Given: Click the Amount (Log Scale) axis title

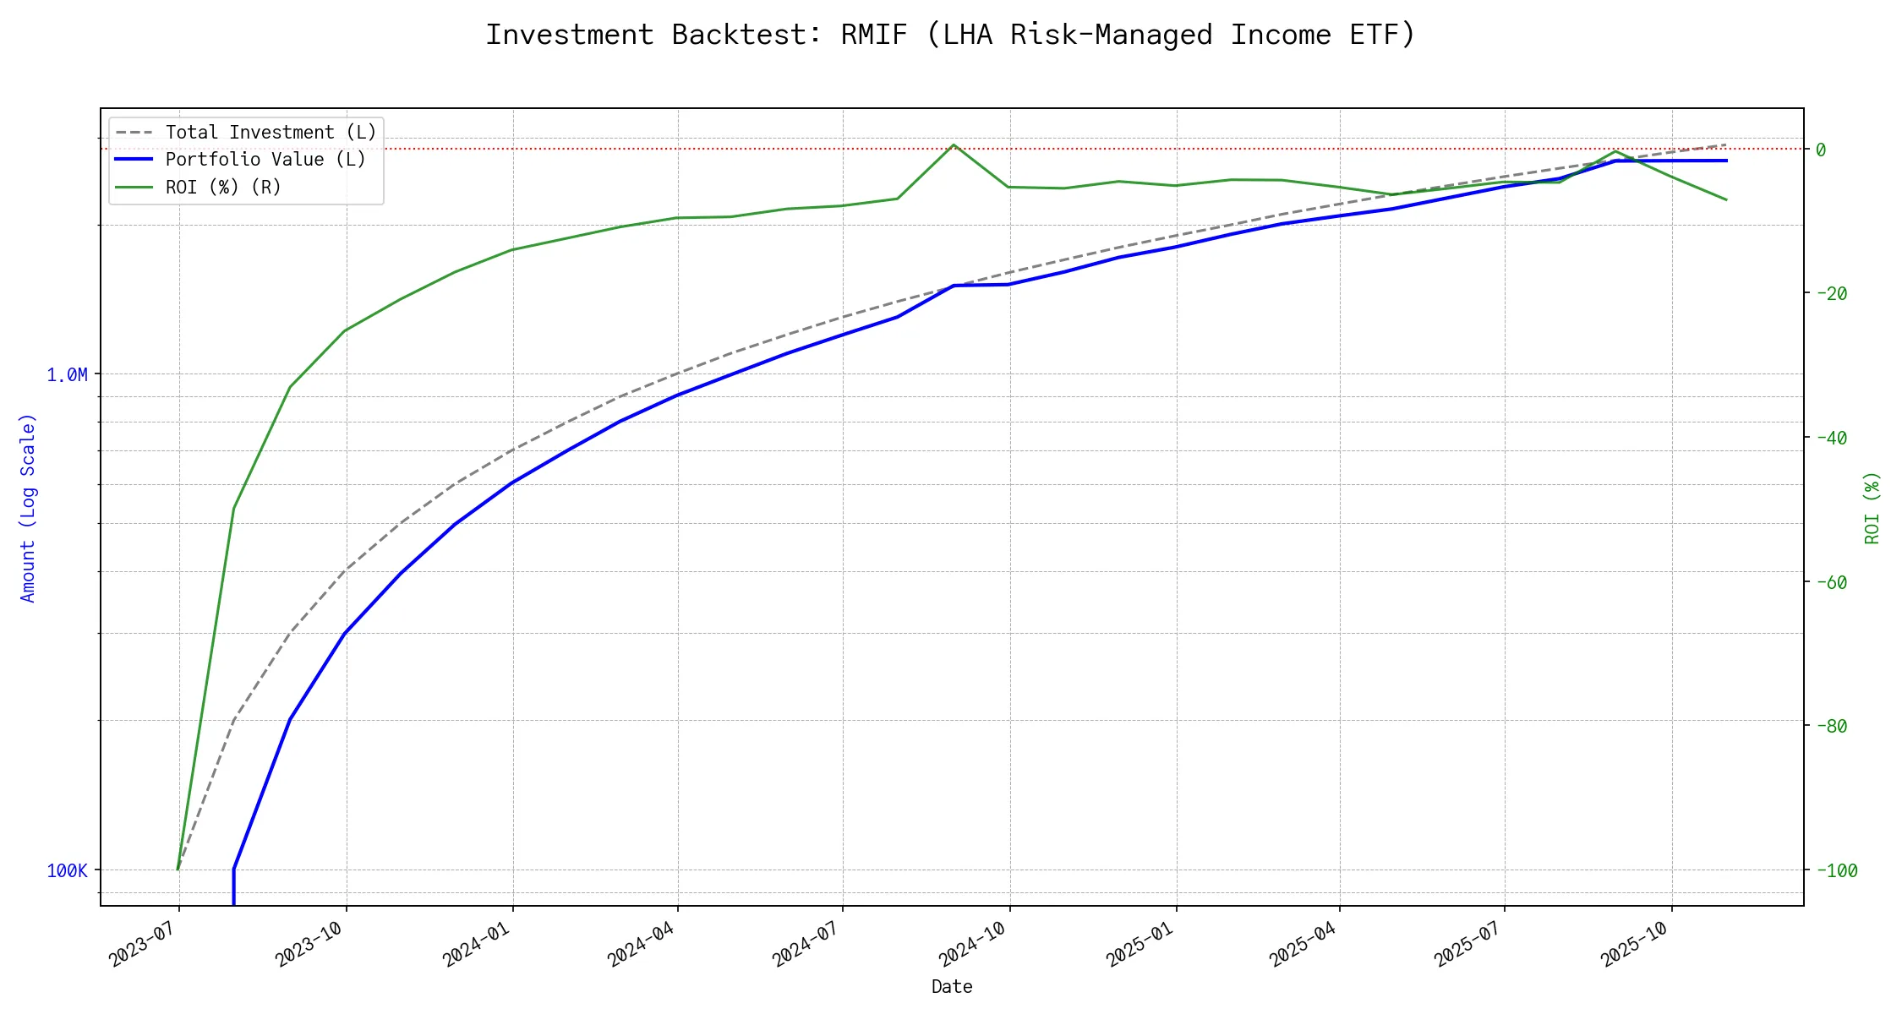Looking at the screenshot, I should tap(28, 507).
